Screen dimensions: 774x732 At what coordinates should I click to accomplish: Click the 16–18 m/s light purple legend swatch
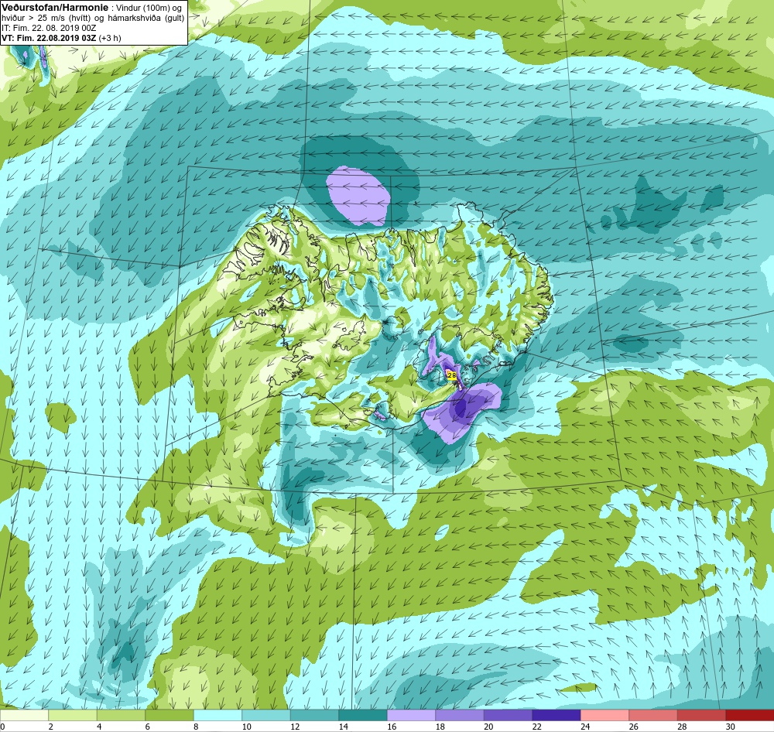tap(411, 715)
